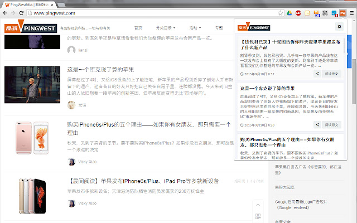Click author avatar for lianzi
The width and height of the screenshot is (357, 223).
point(71,50)
